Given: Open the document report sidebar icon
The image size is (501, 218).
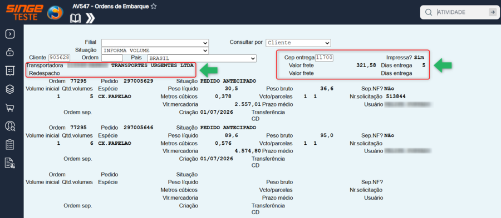Looking at the screenshot, I should (11, 163).
